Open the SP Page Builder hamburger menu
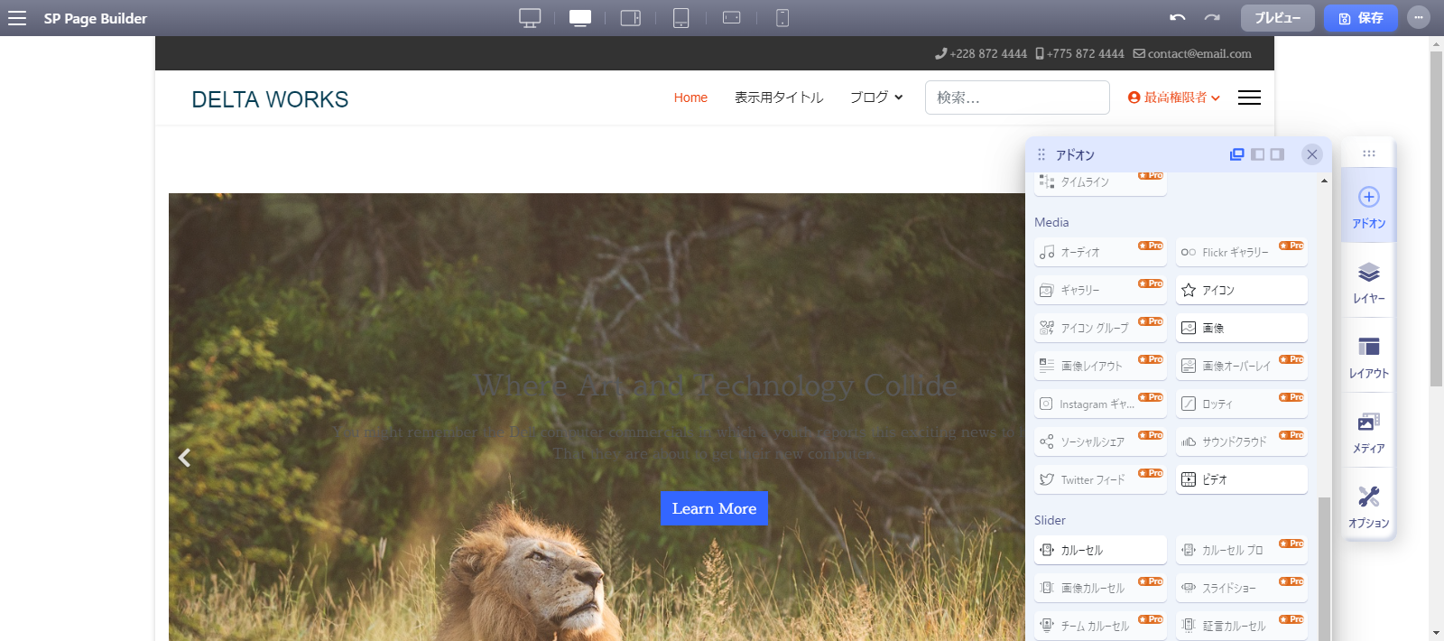 (x=17, y=18)
